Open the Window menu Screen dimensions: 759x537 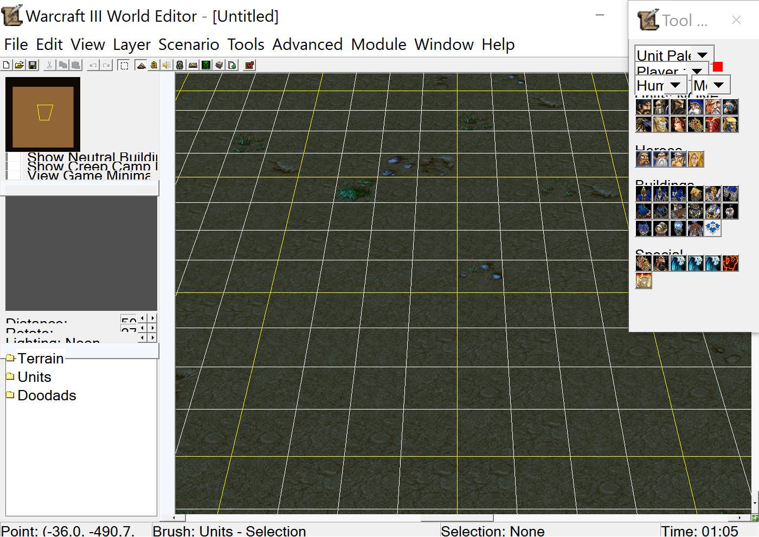point(444,44)
